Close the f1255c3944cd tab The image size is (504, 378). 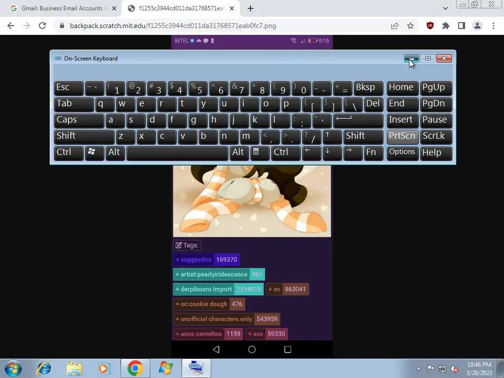(x=232, y=8)
